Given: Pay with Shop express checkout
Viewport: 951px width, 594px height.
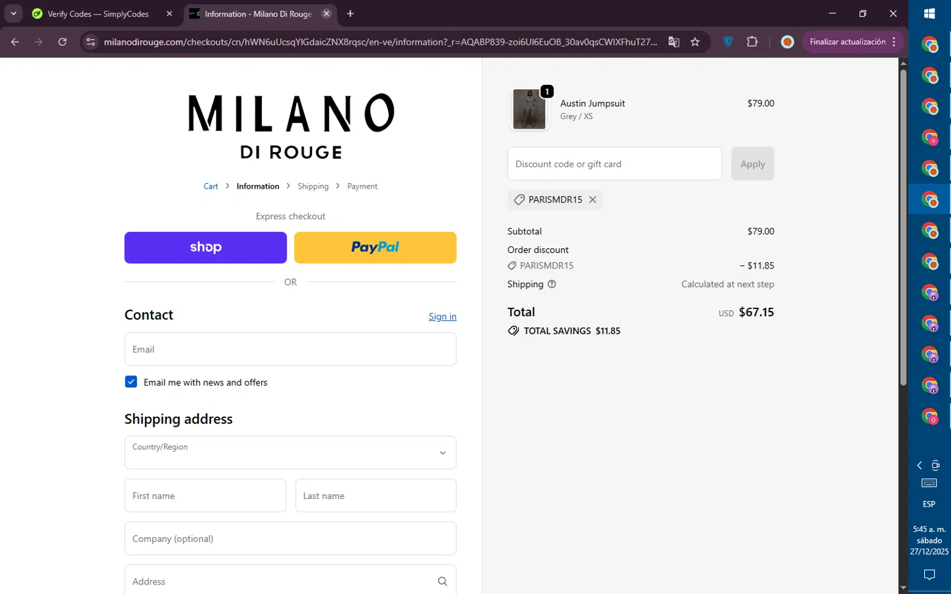Looking at the screenshot, I should tap(205, 248).
